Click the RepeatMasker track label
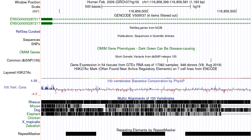 click(29, 134)
